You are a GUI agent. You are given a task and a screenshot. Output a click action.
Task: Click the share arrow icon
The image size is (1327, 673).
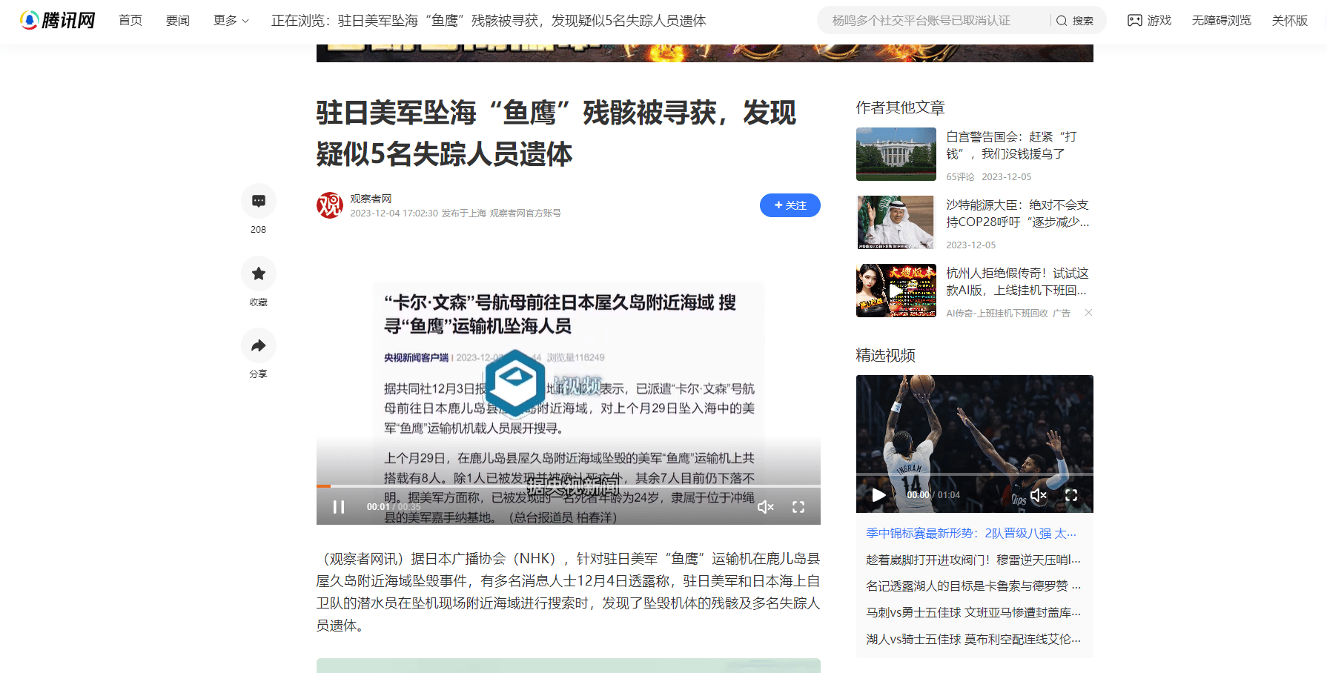pyautogui.click(x=259, y=345)
